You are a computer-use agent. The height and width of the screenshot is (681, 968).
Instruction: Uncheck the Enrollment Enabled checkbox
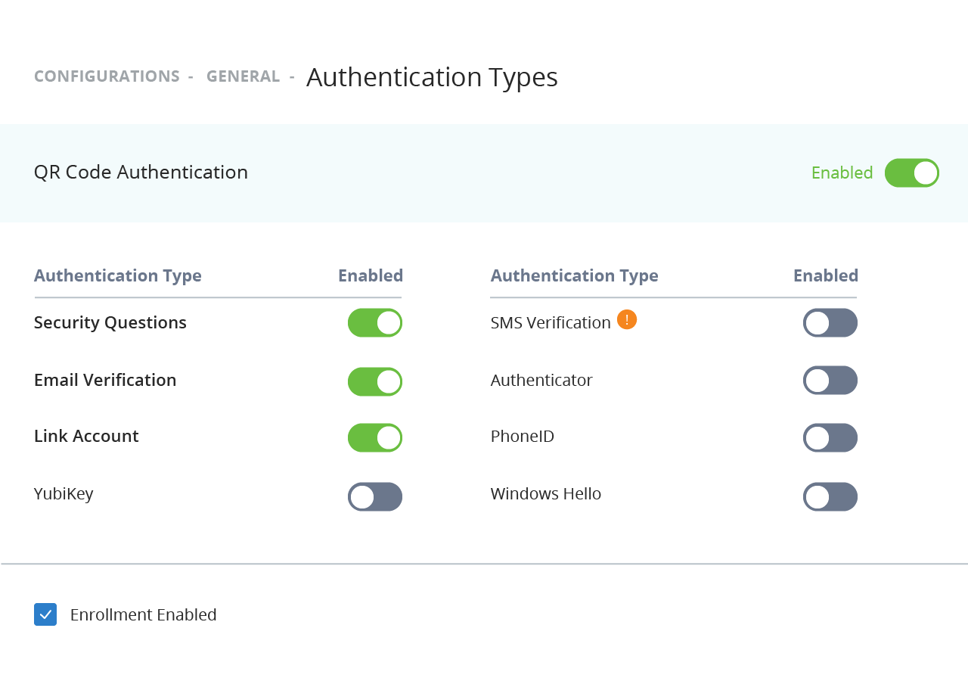(x=45, y=614)
